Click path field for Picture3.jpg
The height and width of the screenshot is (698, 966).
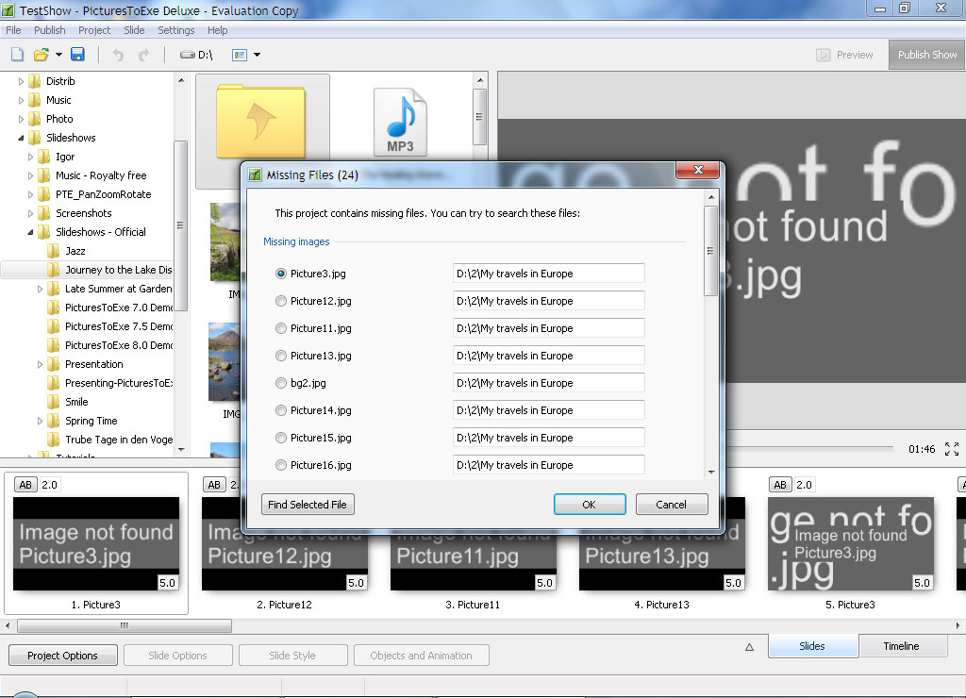tap(548, 274)
